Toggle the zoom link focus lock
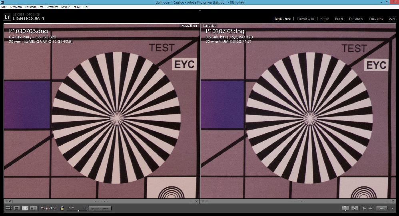Viewport: 399px width, 216px height. 62,208
